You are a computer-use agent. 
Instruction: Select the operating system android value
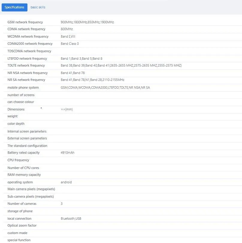tap(66, 182)
